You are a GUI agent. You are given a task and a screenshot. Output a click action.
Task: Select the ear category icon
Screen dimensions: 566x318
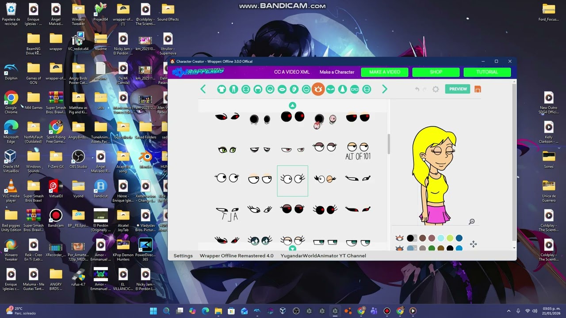pyautogui.click(x=294, y=89)
